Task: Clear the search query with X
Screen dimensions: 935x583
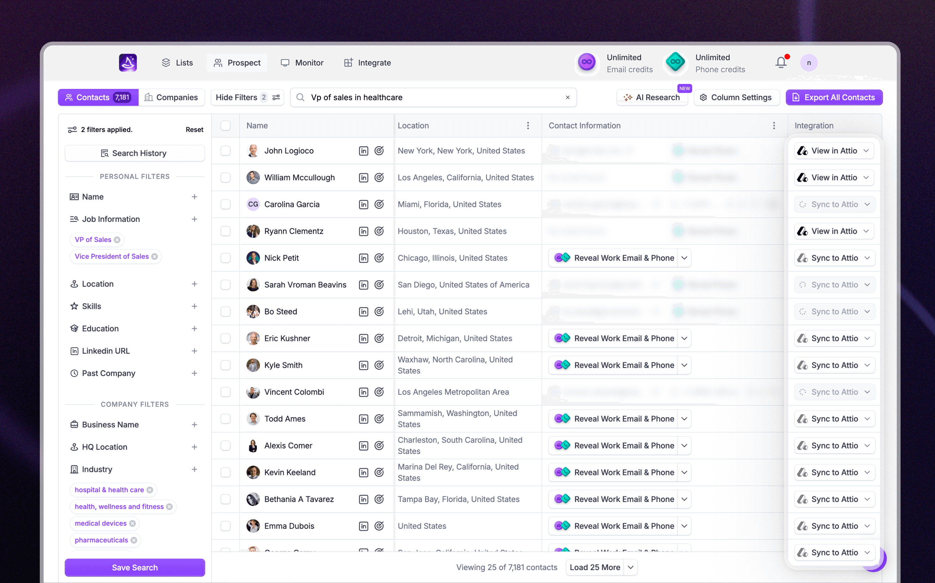Action: coord(568,97)
